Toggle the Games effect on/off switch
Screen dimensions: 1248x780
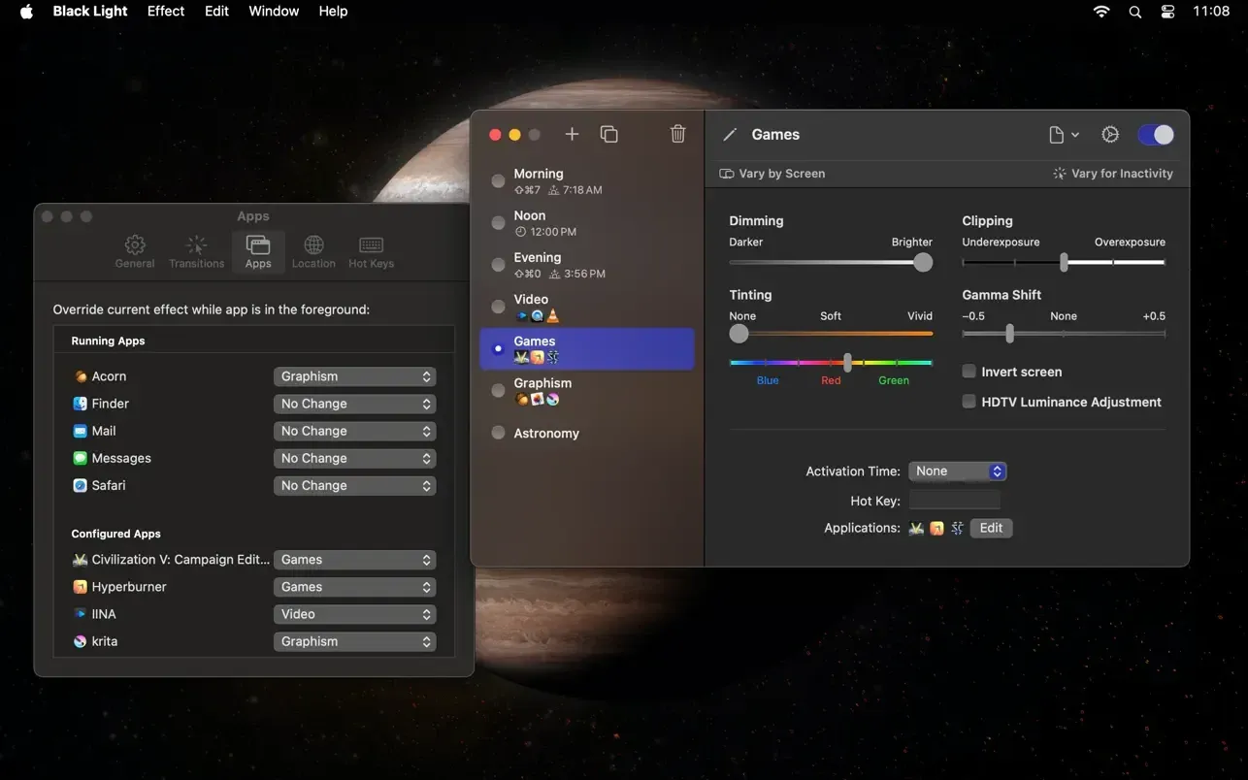(1155, 135)
